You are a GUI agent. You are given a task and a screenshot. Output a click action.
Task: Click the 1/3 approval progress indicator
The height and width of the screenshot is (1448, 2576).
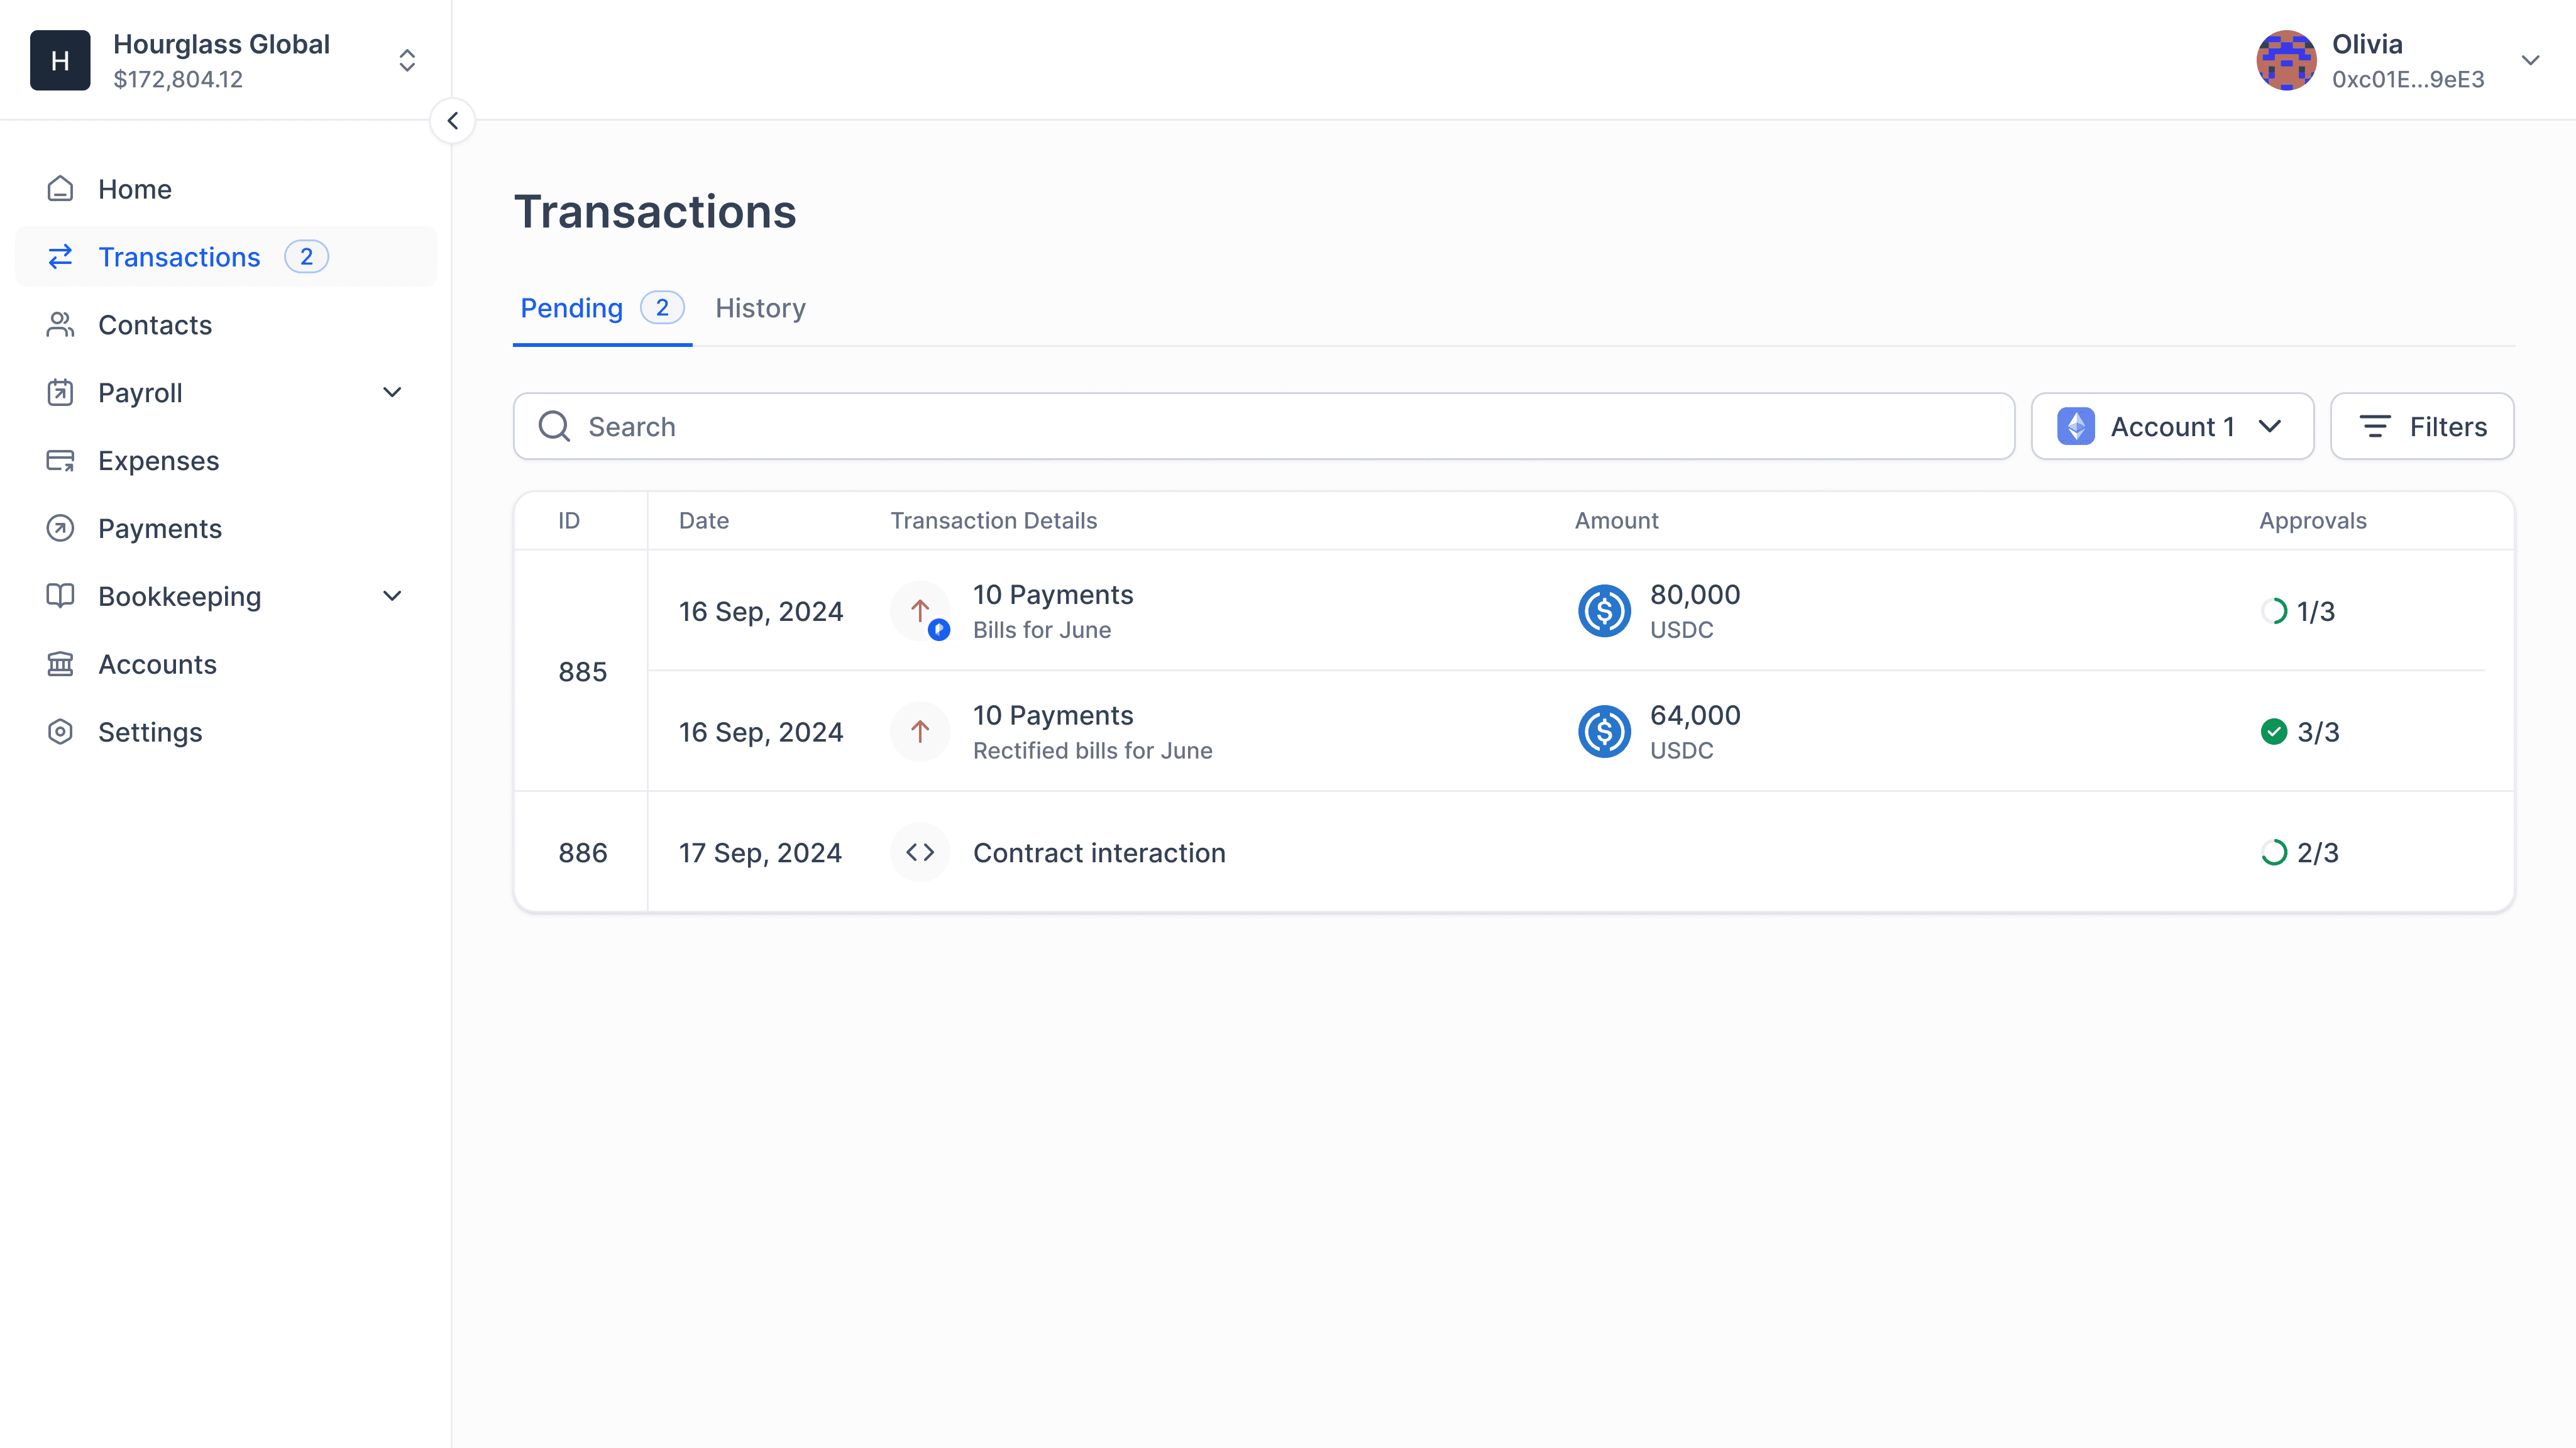[2299, 611]
